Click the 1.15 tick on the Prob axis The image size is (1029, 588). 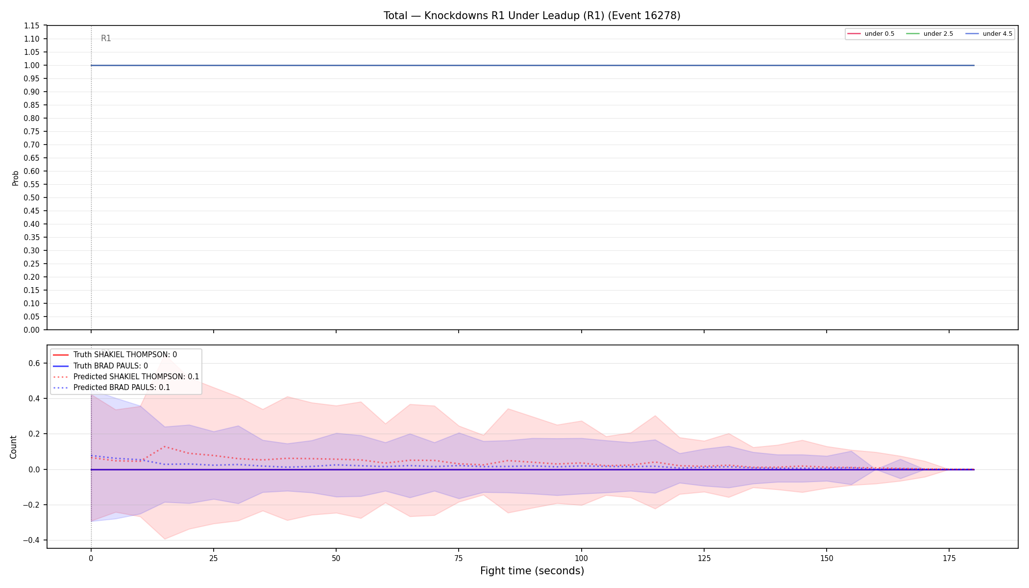point(32,25)
